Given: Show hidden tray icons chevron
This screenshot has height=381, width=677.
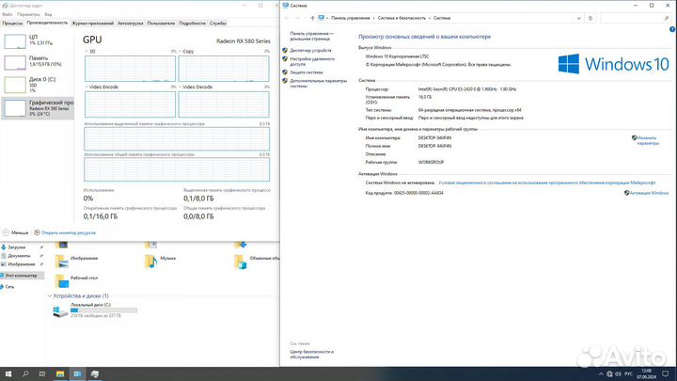Looking at the screenshot, I should pos(601,374).
